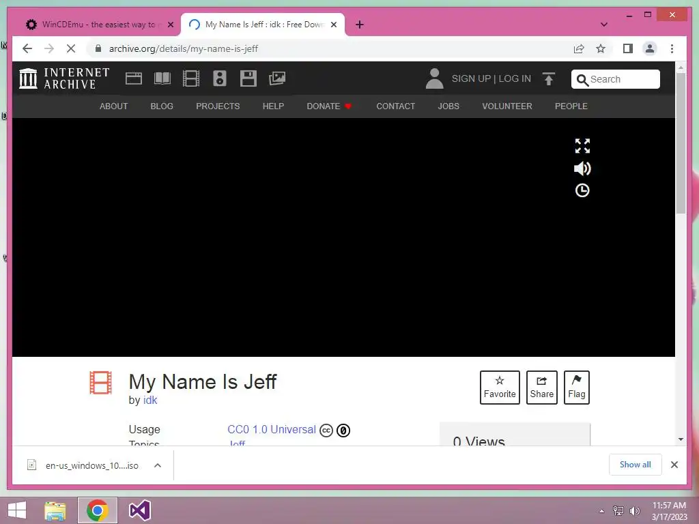Open Visual Studio from taskbar

point(139,510)
